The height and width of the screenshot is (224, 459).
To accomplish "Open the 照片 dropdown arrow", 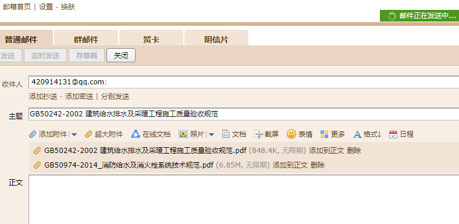I will pos(211,135).
